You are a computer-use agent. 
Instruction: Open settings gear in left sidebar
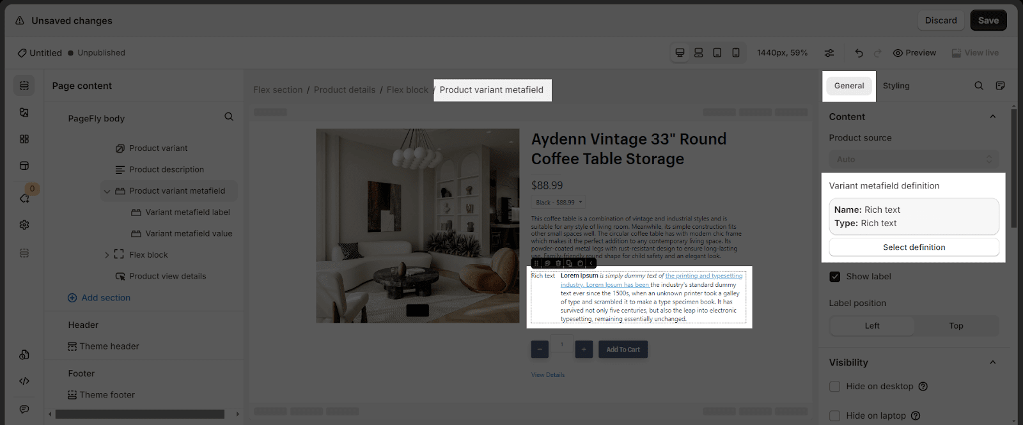click(x=24, y=225)
